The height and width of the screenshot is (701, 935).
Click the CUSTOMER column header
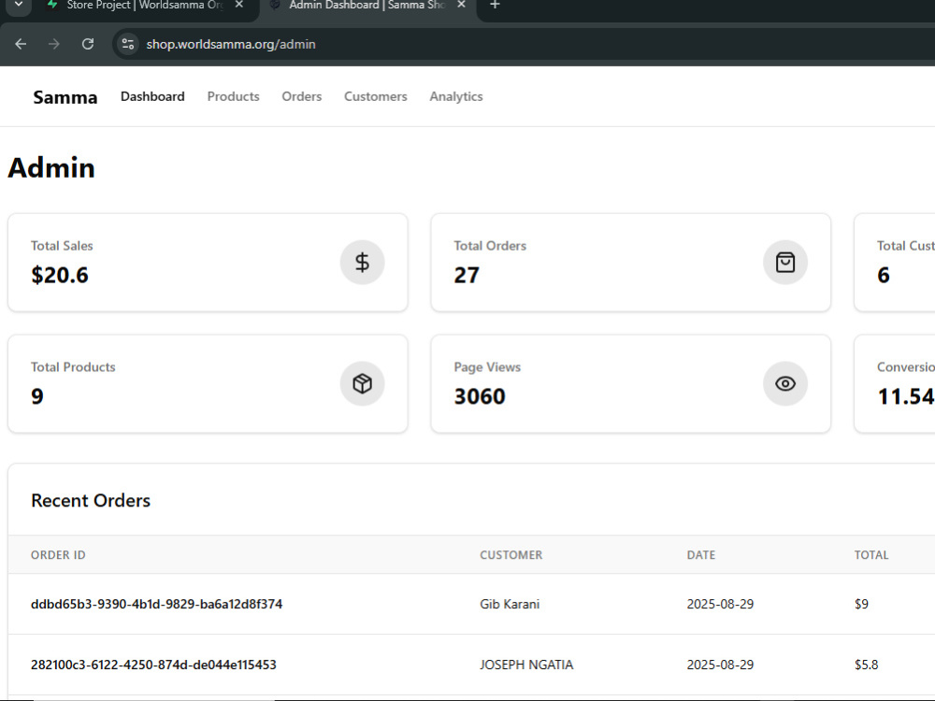click(511, 555)
